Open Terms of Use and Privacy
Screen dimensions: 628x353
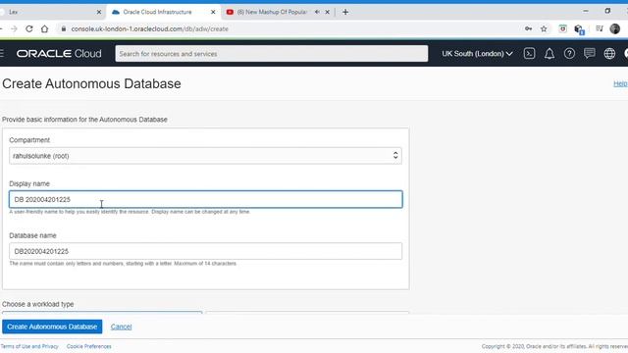coord(29,346)
